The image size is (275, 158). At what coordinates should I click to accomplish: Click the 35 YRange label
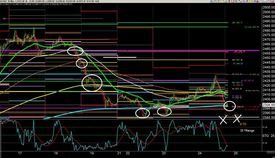(247, 130)
